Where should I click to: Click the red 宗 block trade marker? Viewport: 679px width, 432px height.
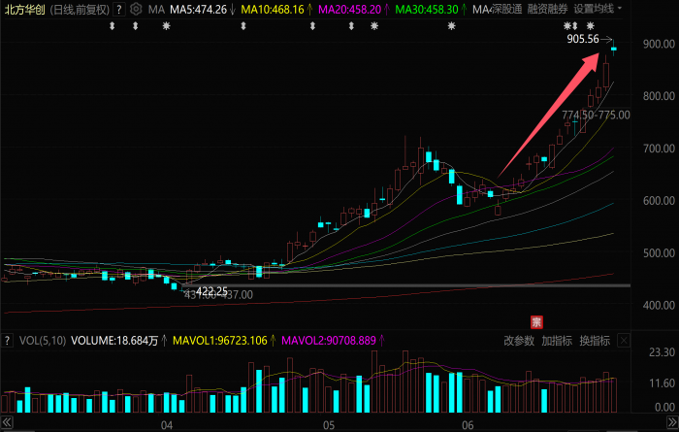536,322
